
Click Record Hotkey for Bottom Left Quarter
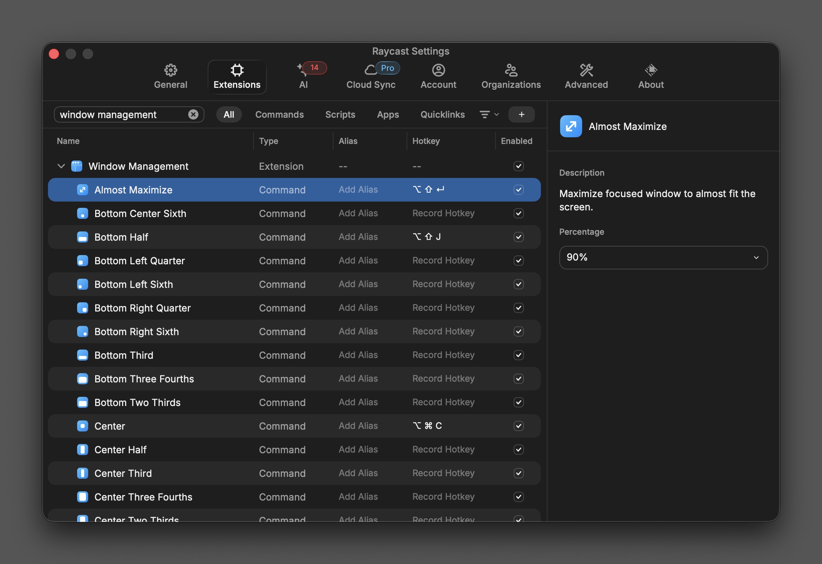point(443,261)
